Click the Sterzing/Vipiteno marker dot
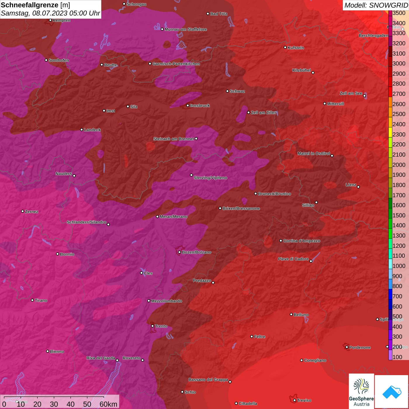 coord(191,175)
